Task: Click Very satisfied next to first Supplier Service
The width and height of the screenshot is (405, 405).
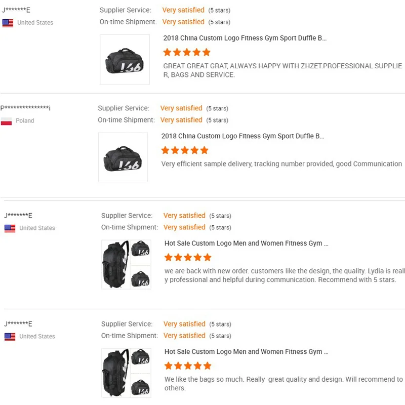Action: coord(183,10)
